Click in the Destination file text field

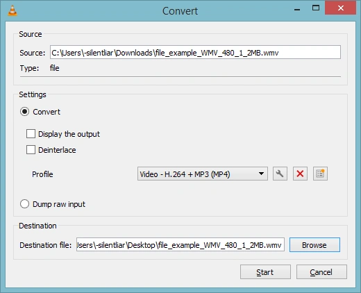pos(180,244)
